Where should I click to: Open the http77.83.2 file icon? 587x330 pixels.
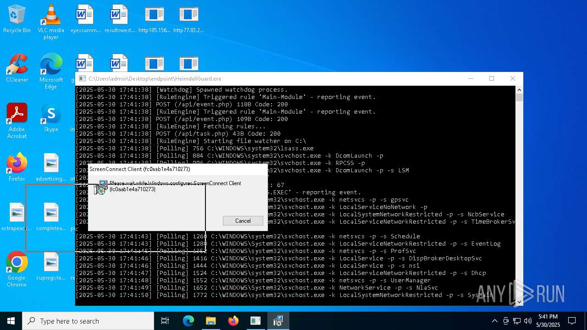click(x=188, y=19)
